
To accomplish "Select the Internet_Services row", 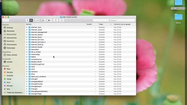I will [81, 40].
